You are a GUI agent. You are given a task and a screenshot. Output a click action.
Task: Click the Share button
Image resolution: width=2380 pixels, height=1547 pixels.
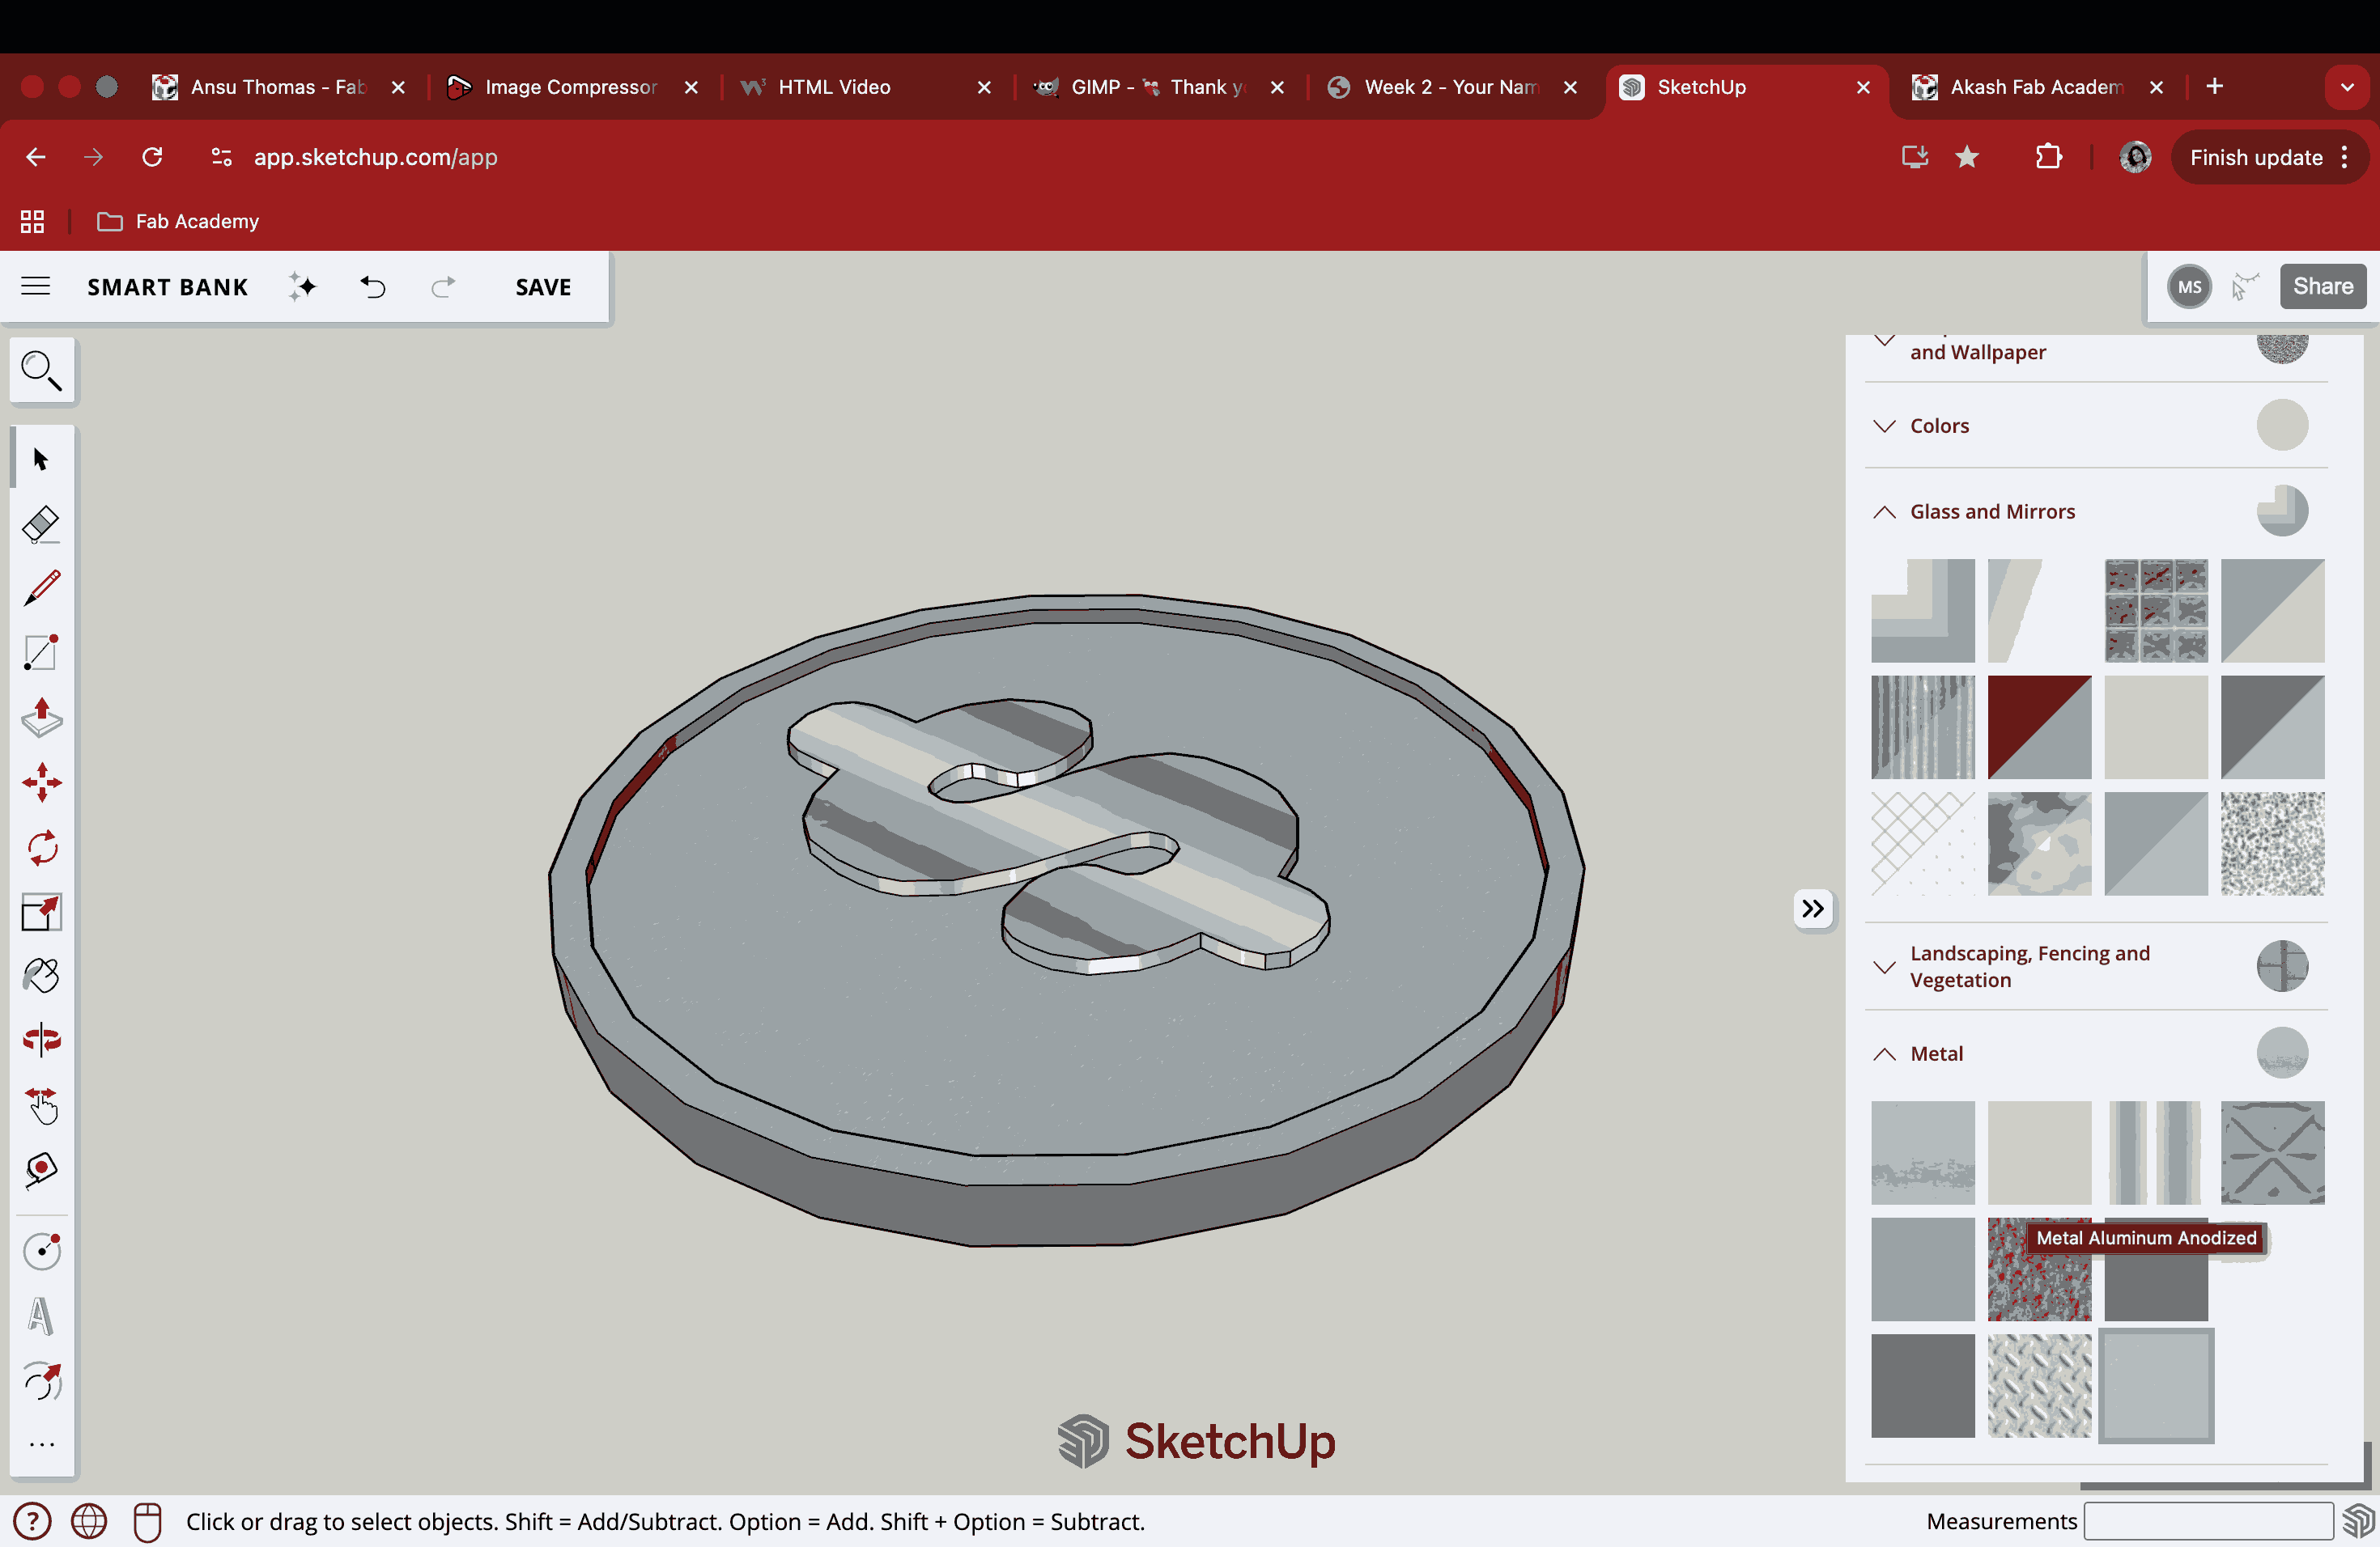point(2322,286)
